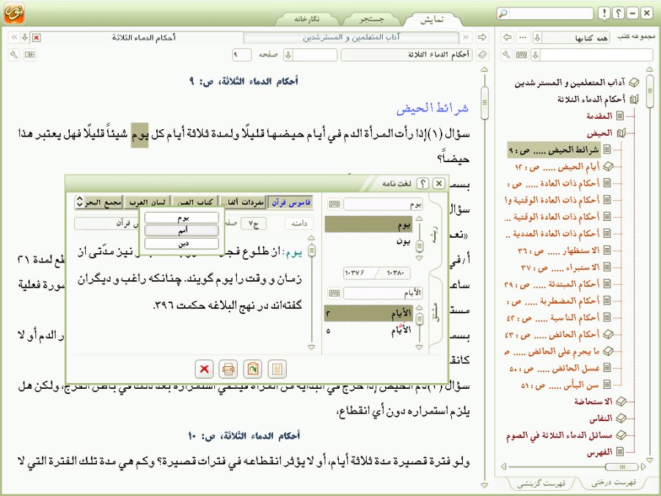The height and width of the screenshot is (496, 661).
Task: Click the main text vertical scrollbar handle
Action: pos(484,102)
